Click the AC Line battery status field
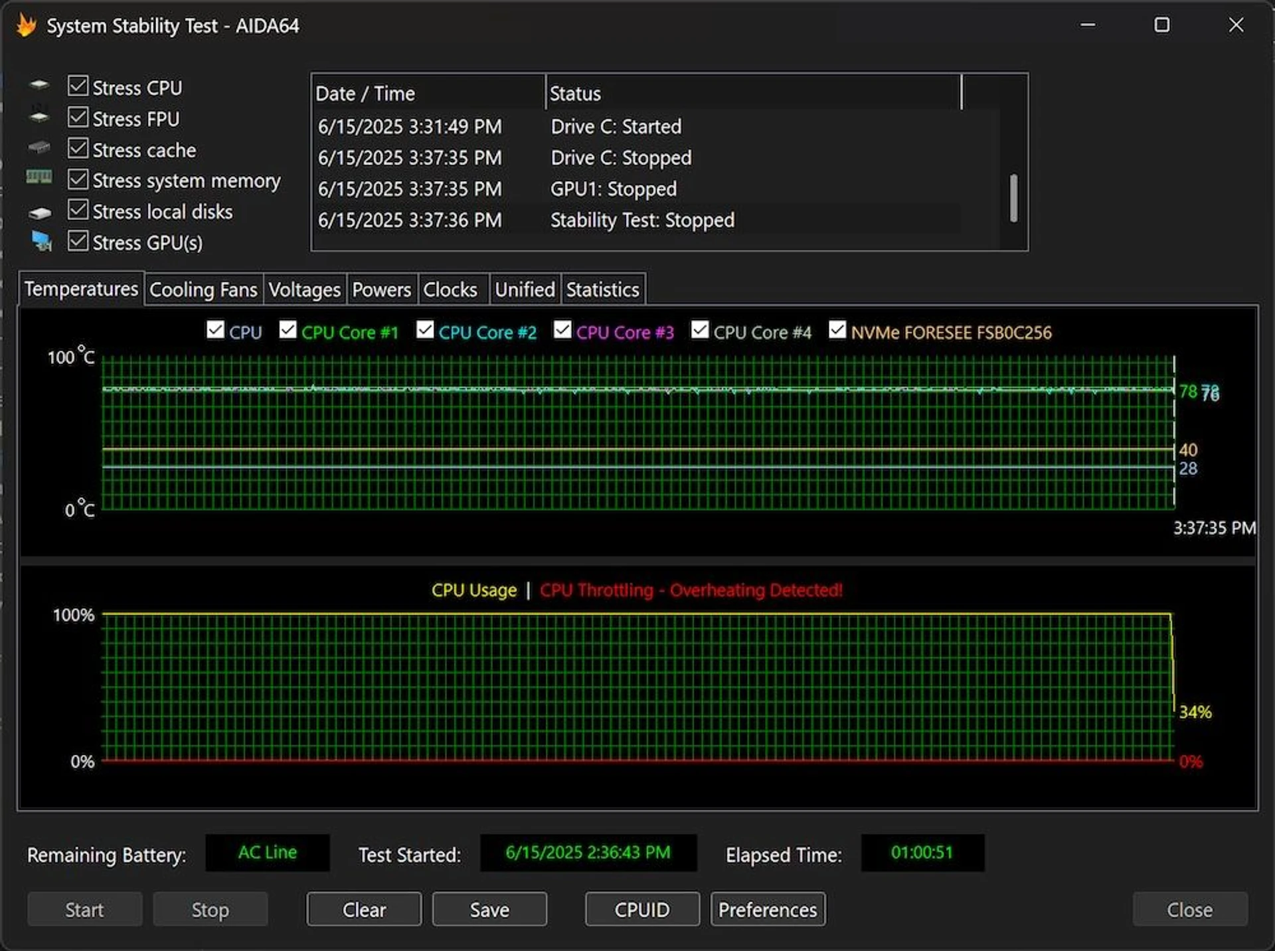 coord(268,852)
